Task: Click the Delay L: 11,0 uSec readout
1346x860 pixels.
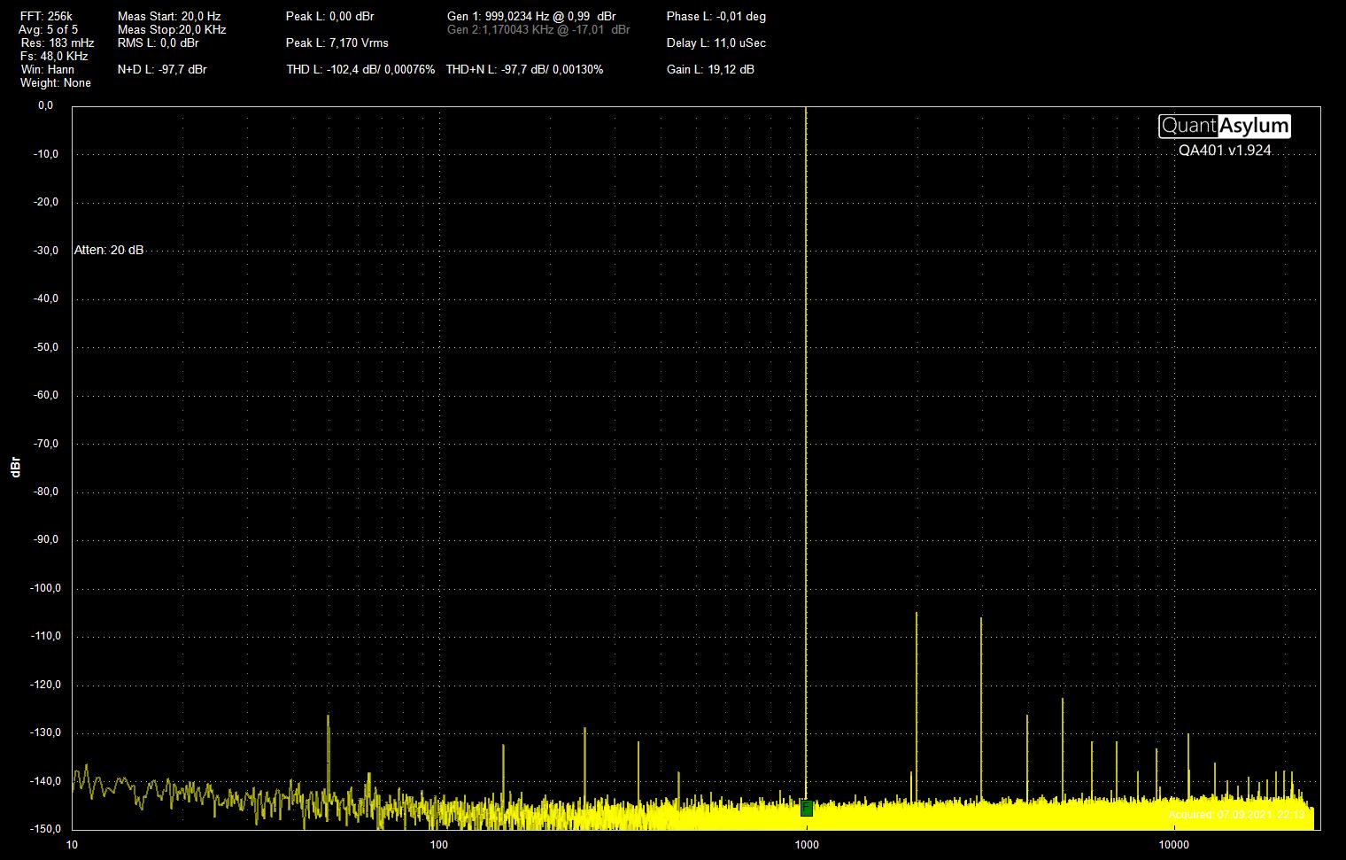Action: pos(716,43)
